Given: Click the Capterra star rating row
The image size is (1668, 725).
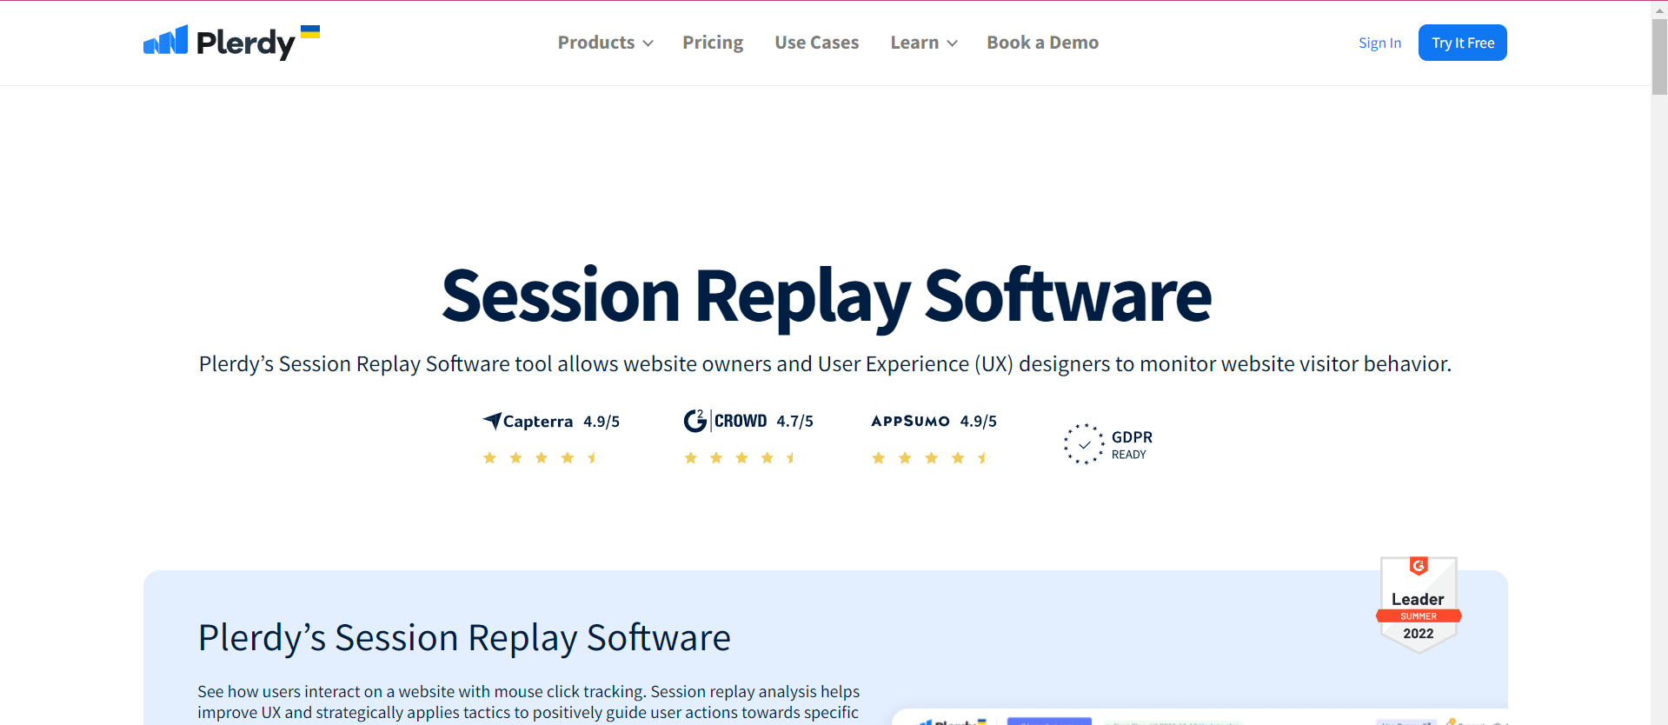Looking at the screenshot, I should (542, 458).
